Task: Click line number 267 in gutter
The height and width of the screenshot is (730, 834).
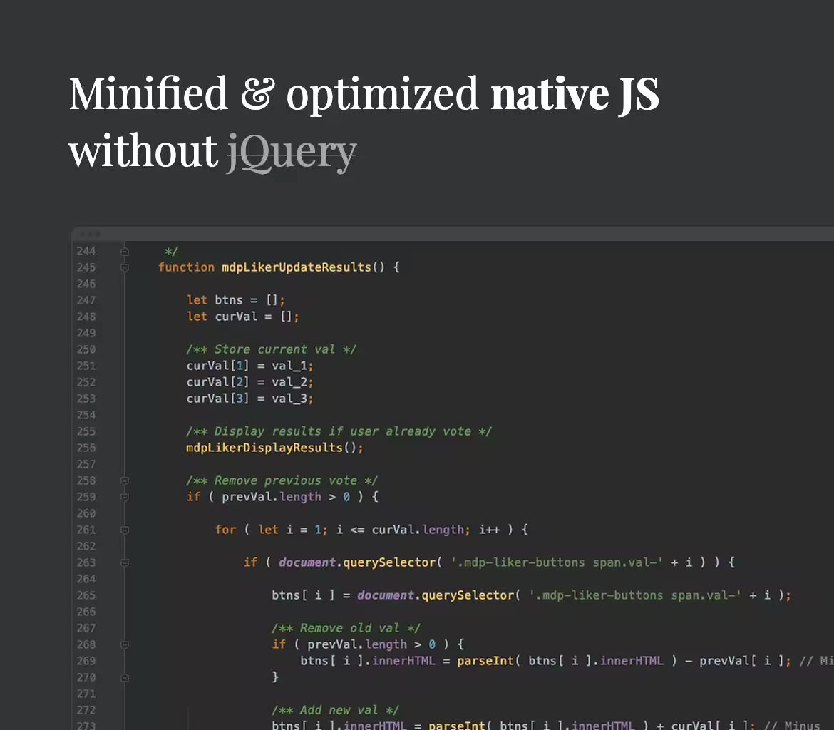Action: click(86, 628)
